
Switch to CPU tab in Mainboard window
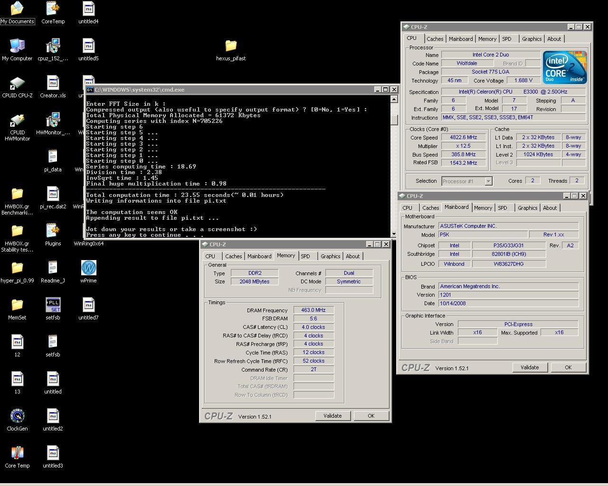coord(408,208)
